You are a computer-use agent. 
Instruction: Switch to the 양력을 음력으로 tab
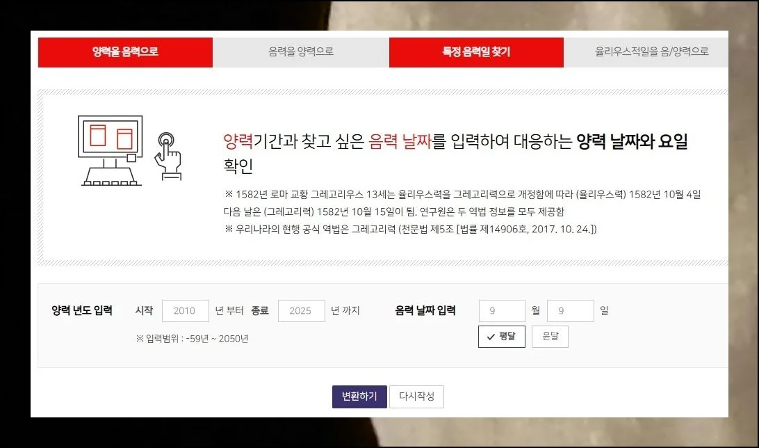point(125,51)
